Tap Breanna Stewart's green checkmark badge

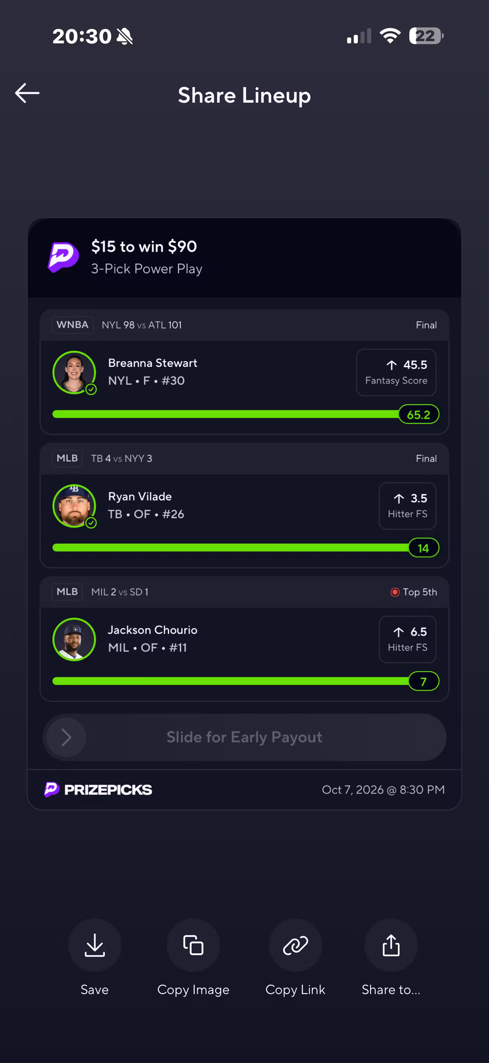point(91,389)
